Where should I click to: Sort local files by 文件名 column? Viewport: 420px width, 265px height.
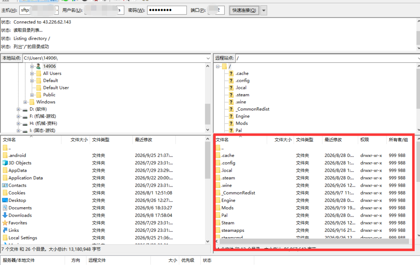[x=31, y=140]
